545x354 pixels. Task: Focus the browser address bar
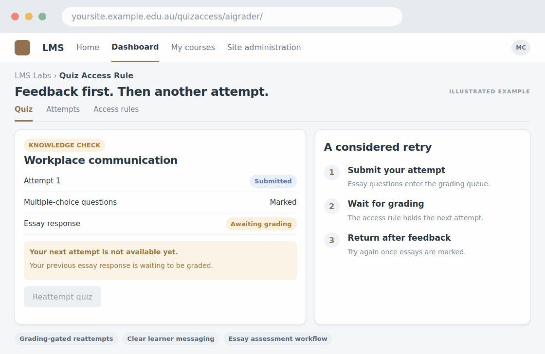coord(232,17)
